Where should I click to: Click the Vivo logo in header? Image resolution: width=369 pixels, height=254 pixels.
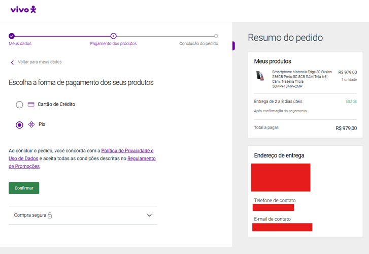[23, 10]
